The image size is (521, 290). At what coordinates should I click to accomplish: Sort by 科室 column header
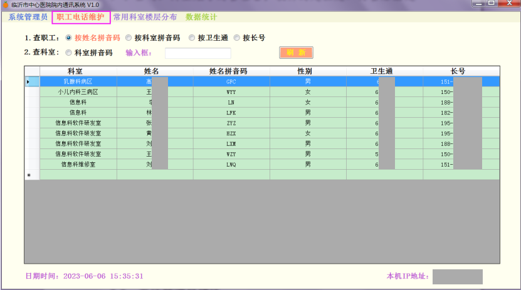click(x=78, y=71)
